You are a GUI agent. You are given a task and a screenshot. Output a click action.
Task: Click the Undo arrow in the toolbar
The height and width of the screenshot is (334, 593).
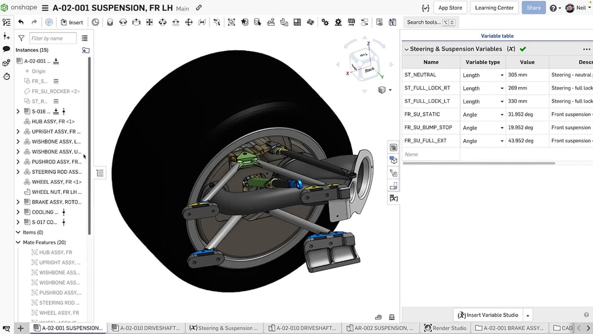click(21, 22)
